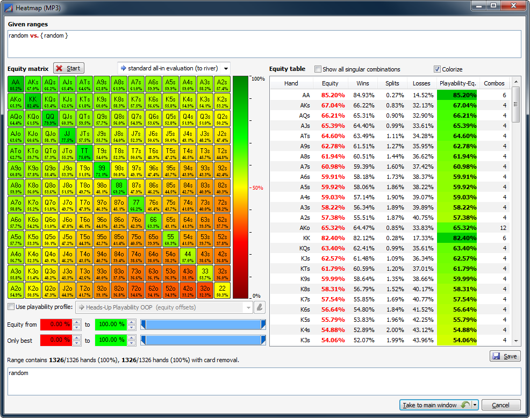Image resolution: width=530 pixels, height=418 pixels.
Task: Click the Save button
Action: point(505,356)
